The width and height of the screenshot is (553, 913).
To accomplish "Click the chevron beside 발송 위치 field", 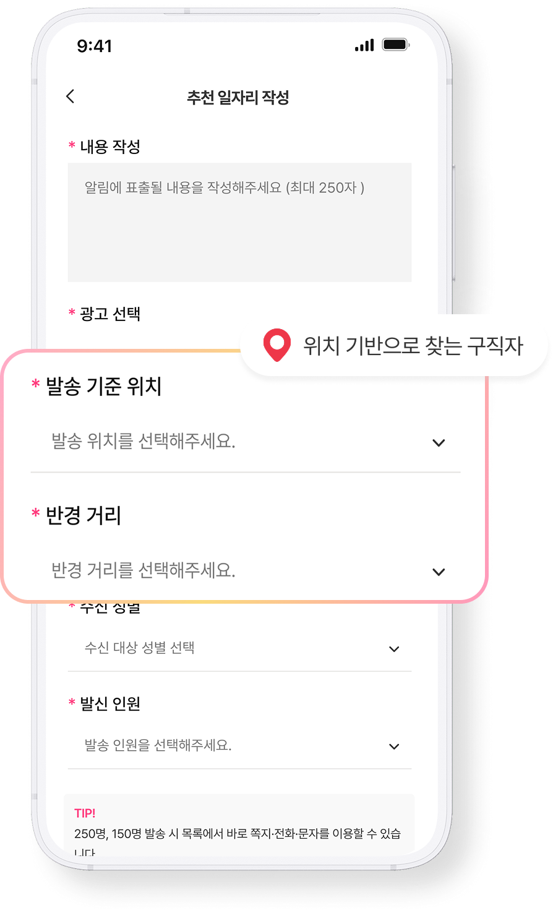I will (439, 443).
